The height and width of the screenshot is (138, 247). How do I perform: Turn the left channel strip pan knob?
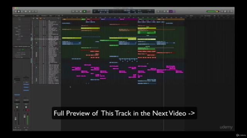(x=17, y=107)
